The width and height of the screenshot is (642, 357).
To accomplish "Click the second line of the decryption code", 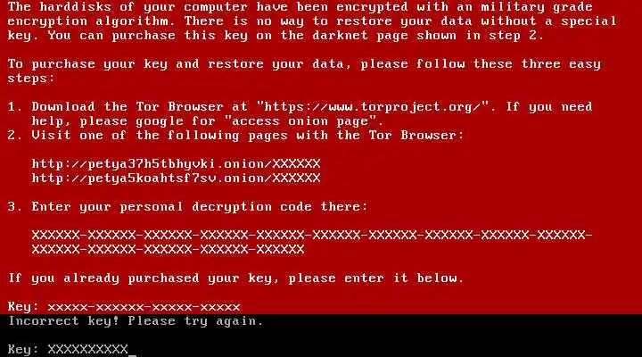I will point(168,249).
